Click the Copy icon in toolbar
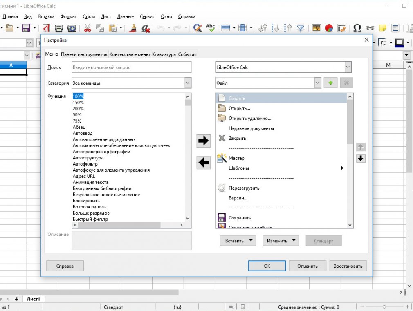Viewport: 413px width, 311px height. point(100,28)
